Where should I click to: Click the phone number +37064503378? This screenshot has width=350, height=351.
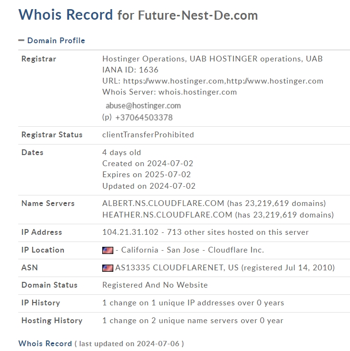point(144,118)
